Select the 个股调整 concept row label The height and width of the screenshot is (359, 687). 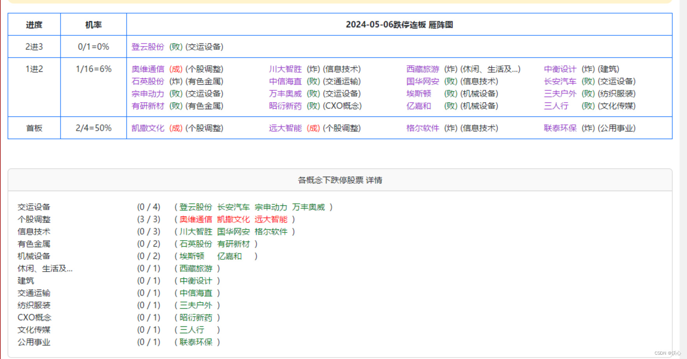pos(34,219)
